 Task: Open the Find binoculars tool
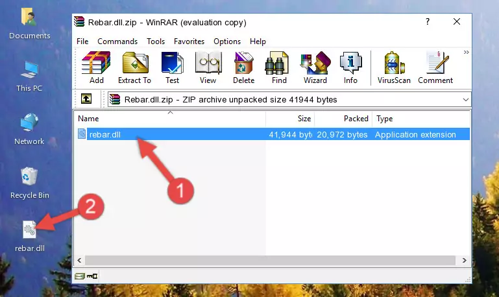click(279, 67)
